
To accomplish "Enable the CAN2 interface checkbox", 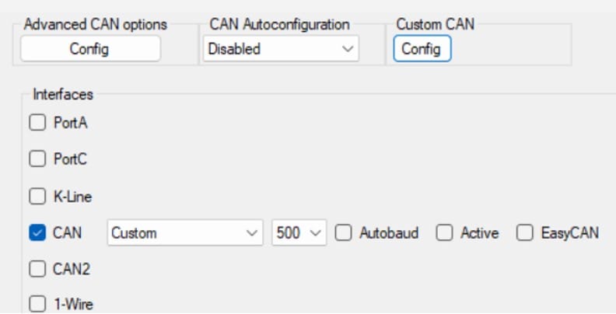I will coord(37,269).
